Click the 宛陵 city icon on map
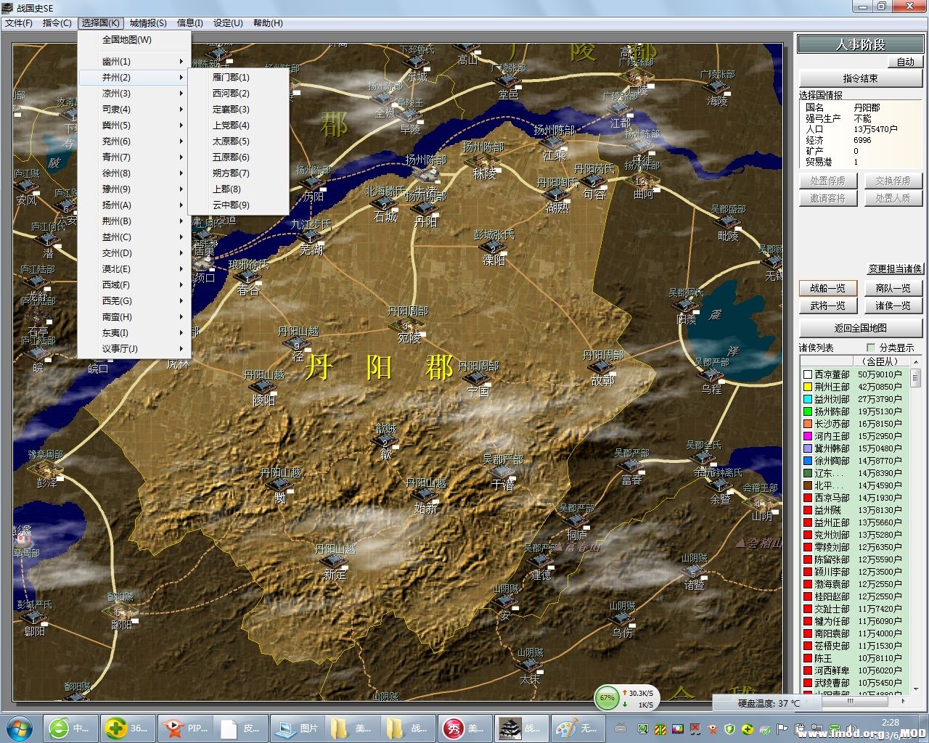The width and height of the screenshot is (929, 743). click(406, 325)
